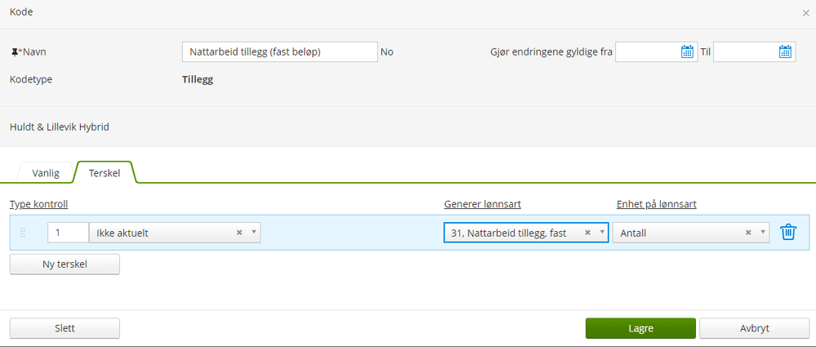Image resolution: width=816 pixels, height=347 pixels.
Task: Clear the 'Antall' unit selection
Action: tap(748, 233)
